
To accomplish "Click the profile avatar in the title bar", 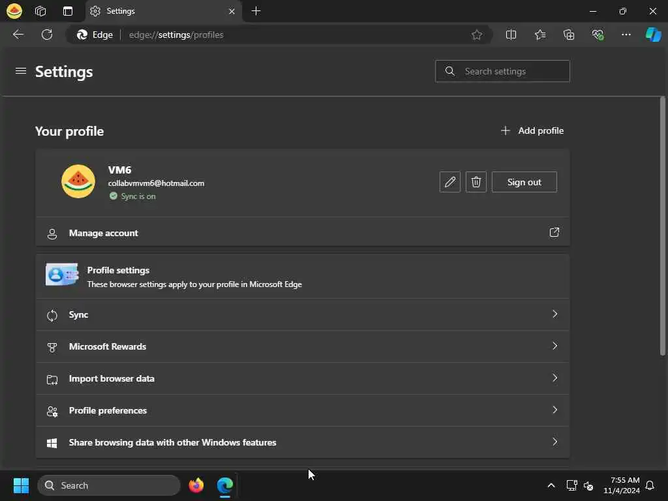I will (x=14, y=11).
